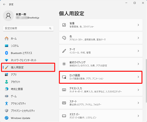
Task: Click the Bluetooth icon in sidebar
Action: (x=6, y=53)
